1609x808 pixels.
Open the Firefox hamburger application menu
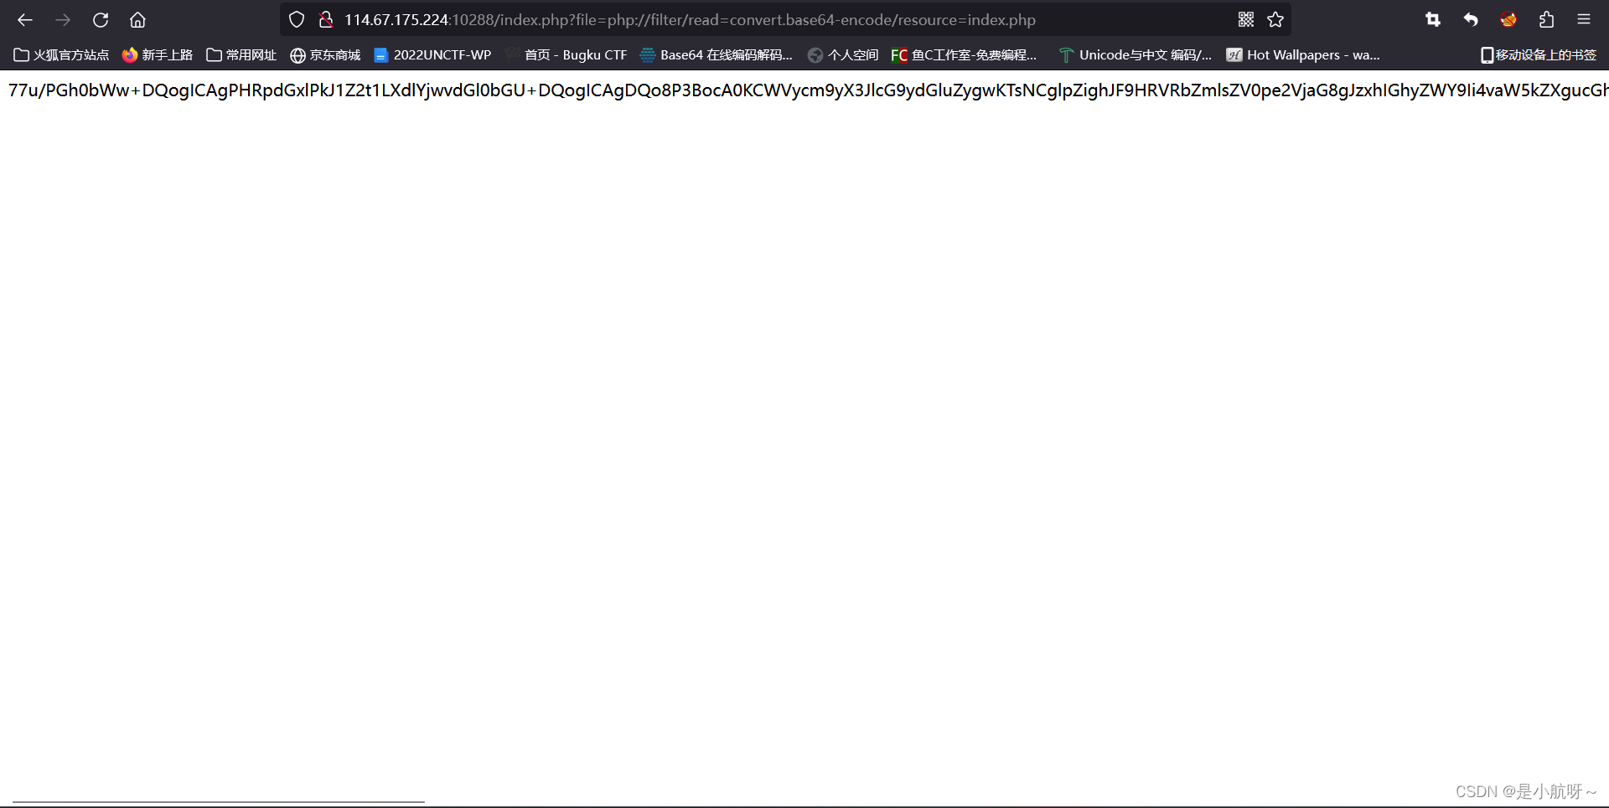pyautogui.click(x=1584, y=19)
